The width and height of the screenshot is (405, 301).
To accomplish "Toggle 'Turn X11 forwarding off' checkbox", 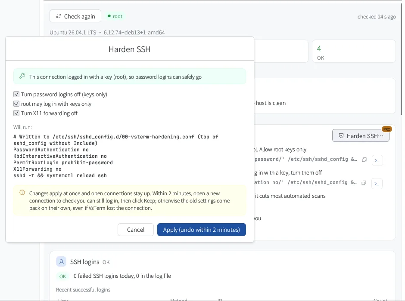I will (16, 113).
